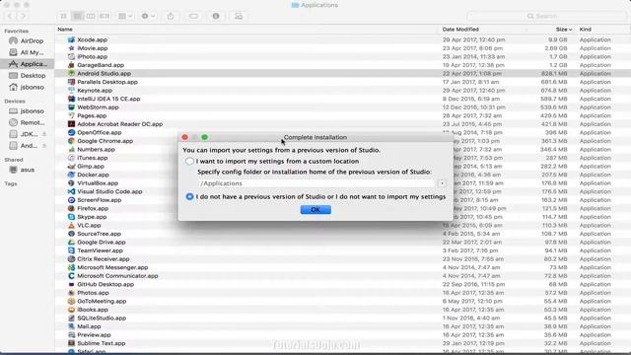Select the "Preview.app" row

[343, 335]
